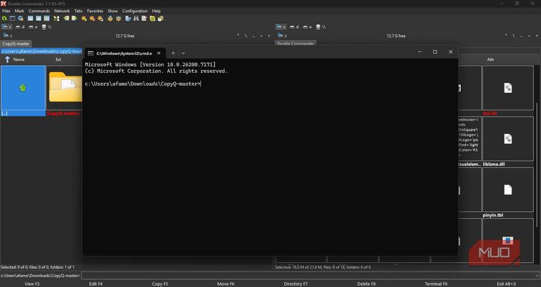Click the command line input field
541x287 pixels.
click(308, 275)
